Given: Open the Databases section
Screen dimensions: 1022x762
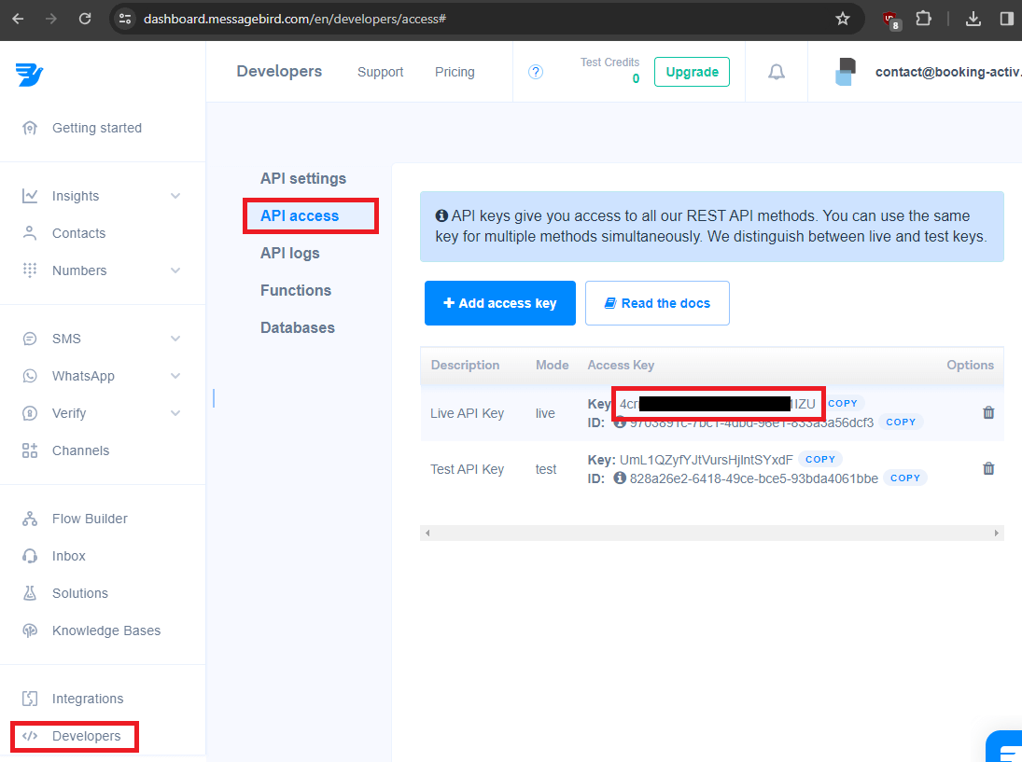Looking at the screenshot, I should (x=298, y=327).
